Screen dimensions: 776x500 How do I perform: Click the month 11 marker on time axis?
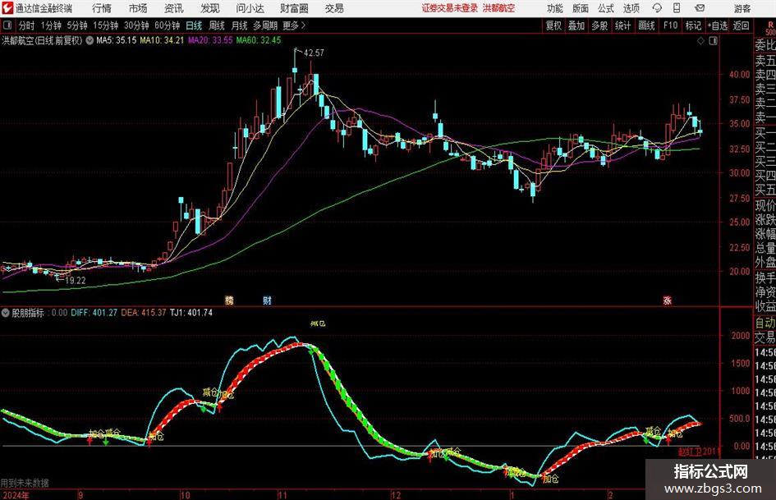click(x=282, y=495)
